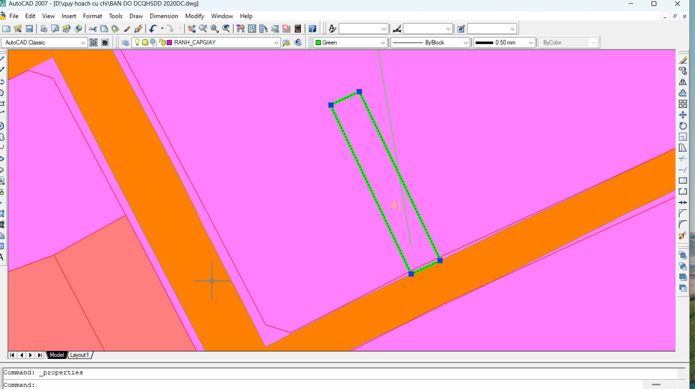Click the Zoom Previous icon
This screenshot has height=389, width=695.
click(226, 29)
